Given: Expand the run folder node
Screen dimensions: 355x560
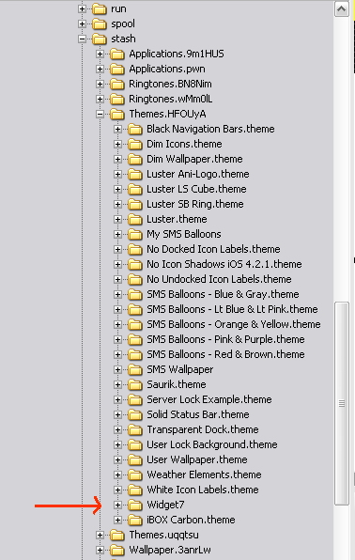Looking at the screenshot, I should [82, 8].
